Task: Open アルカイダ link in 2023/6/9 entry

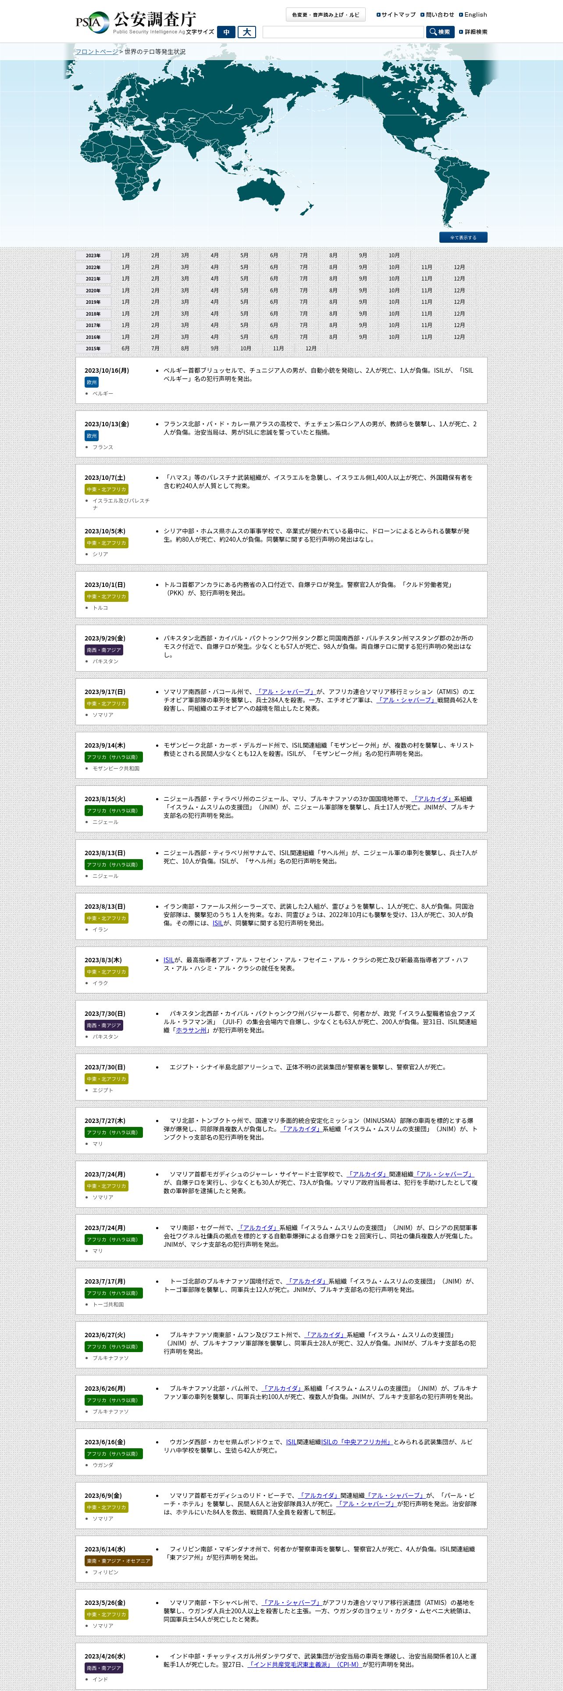Action: point(319,1495)
